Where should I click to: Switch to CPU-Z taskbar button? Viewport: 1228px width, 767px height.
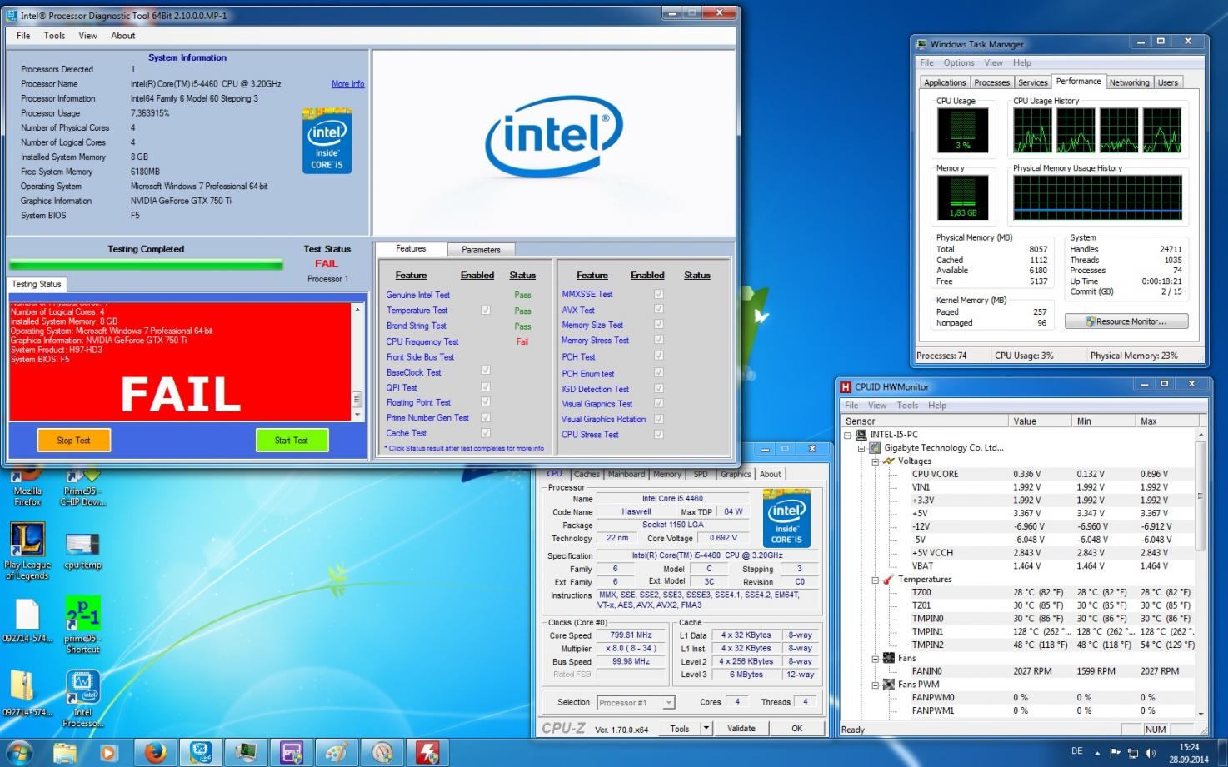pos(291,753)
